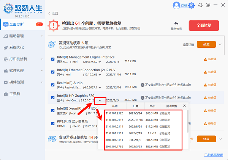The image size is (228, 160).
Task: Open version dropdown for 2603.9.4.0
Action: [100, 62]
